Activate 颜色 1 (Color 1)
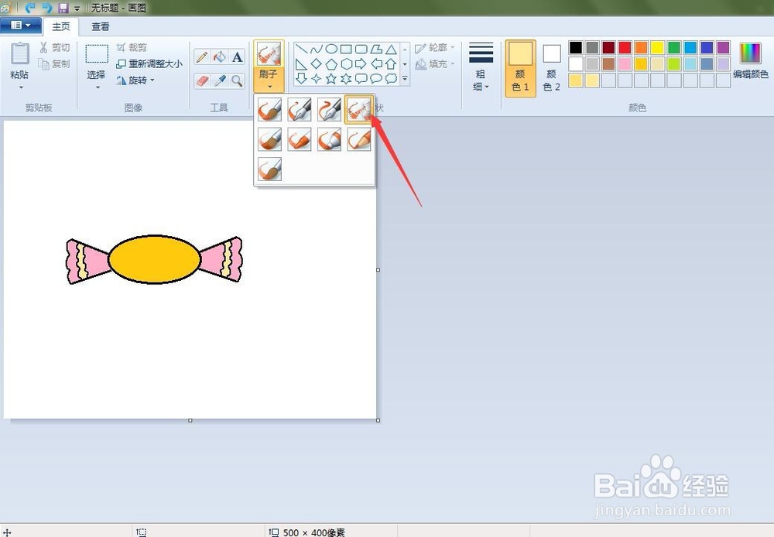774x537 pixels. point(520,68)
